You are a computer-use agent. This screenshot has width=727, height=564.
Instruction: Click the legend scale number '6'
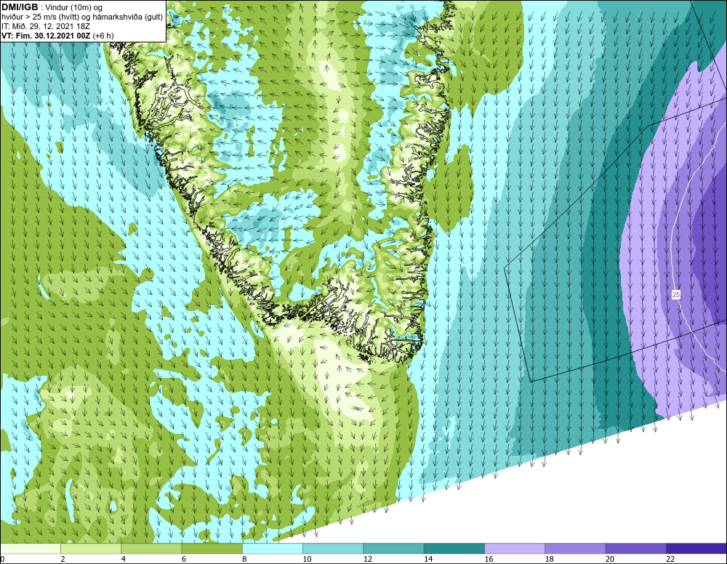pos(184,559)
